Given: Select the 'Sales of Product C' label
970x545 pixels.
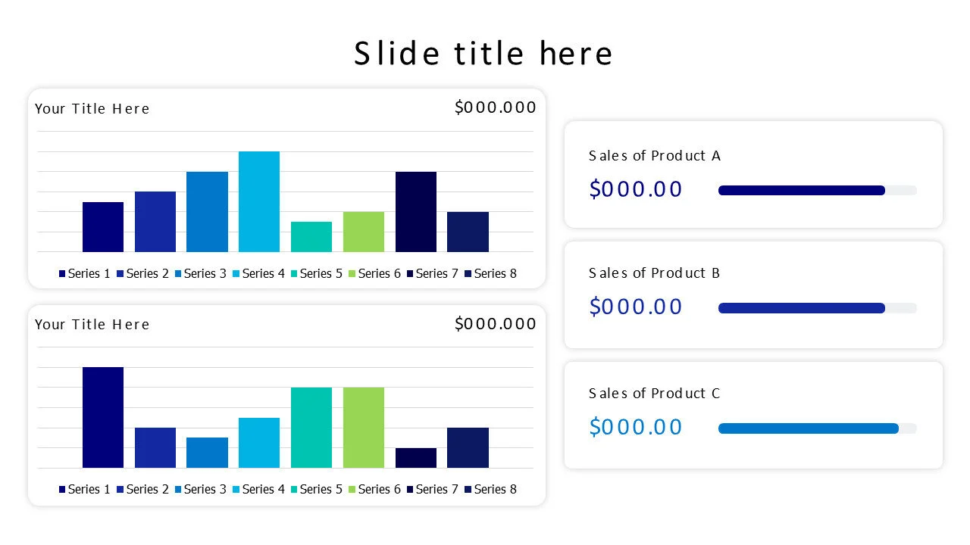Looking at the screenshot, I should [x=654, y=394].
